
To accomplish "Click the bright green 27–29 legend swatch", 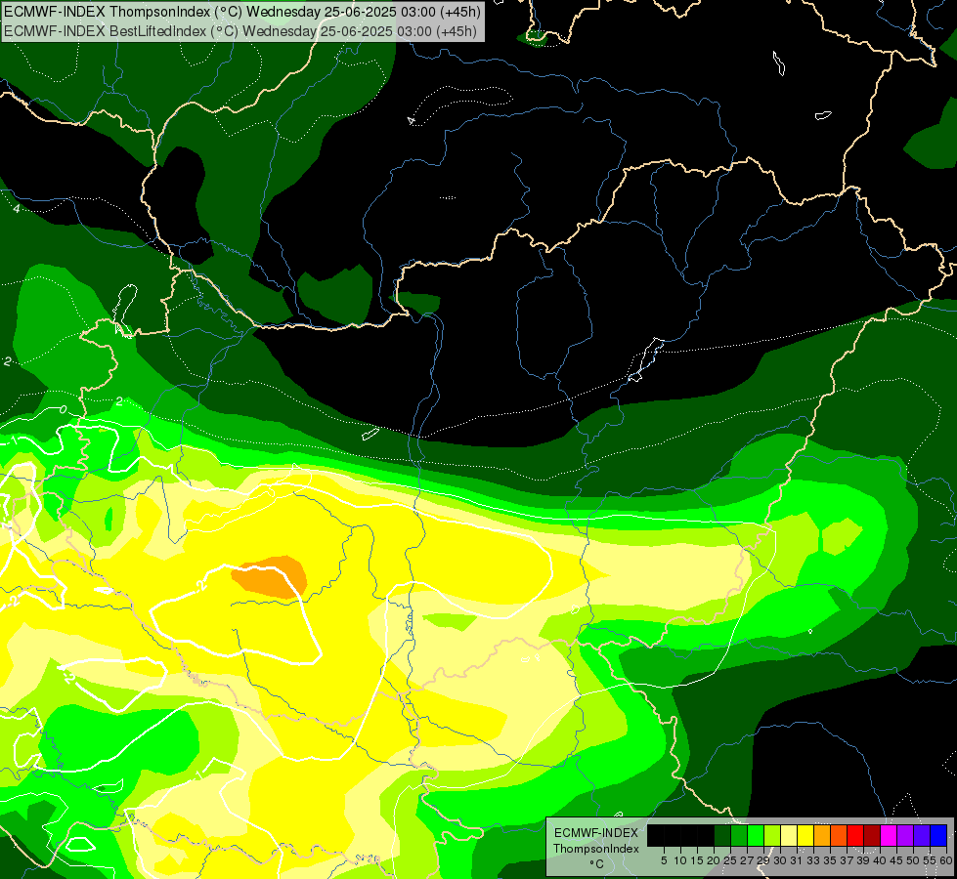I will (x=756, y=835).
